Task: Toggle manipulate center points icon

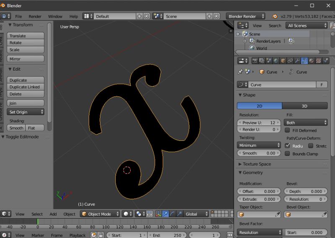Action: click(149, 214)
